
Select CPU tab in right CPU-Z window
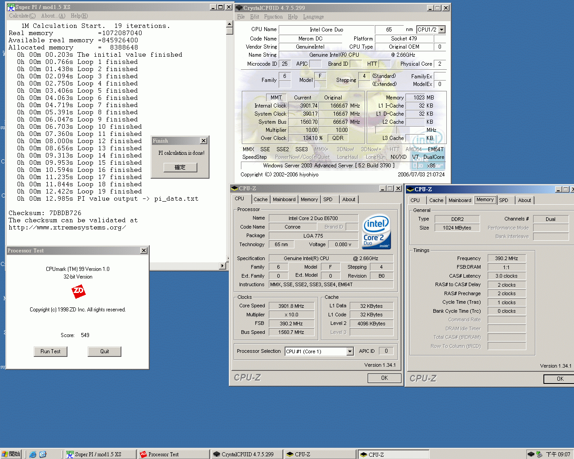click(x=415, y=200)
